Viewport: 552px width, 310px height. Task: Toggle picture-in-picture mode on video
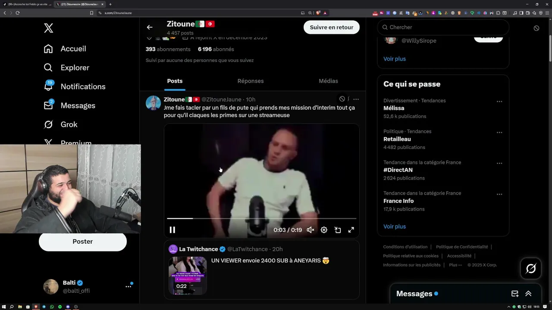click(338, 230)
